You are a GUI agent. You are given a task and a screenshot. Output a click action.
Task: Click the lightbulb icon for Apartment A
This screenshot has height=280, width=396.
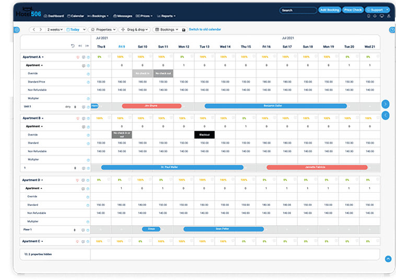(78, 56)
